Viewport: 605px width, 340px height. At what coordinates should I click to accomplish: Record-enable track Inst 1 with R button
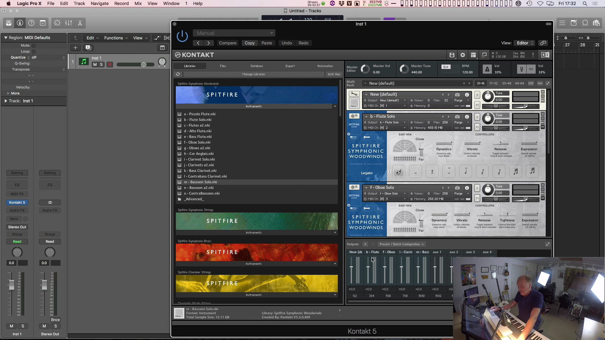coord(110,65)
